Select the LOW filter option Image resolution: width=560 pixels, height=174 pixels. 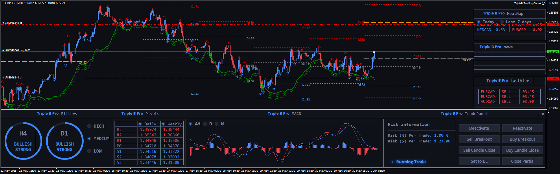(x=89, y=151)
